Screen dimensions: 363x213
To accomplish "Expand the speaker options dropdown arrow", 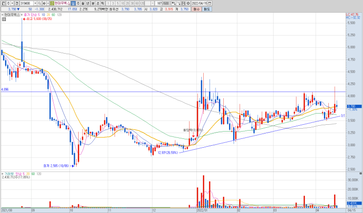I will (48, 3).
